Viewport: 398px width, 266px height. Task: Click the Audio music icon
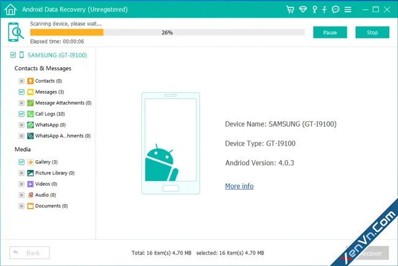30,194
